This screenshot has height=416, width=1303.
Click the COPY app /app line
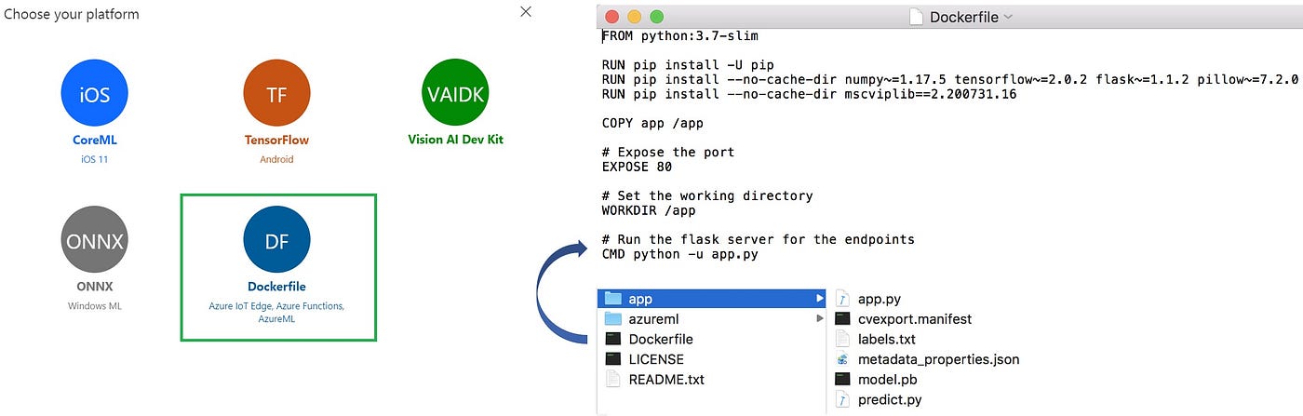(656, 123)
